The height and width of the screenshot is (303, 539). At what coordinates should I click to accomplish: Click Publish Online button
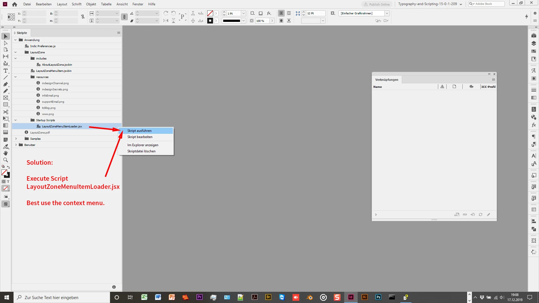(x=376, y=4)
